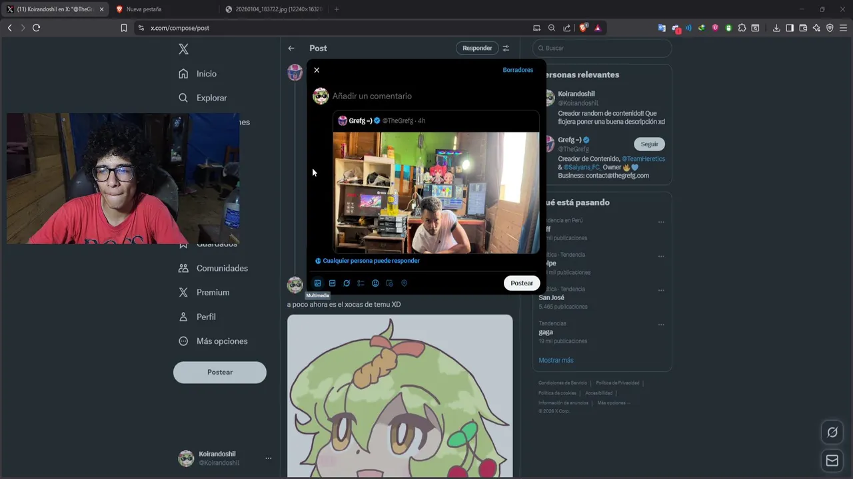
Task: Open quoted Grefg post image
Action: click(x=436, y=193)
